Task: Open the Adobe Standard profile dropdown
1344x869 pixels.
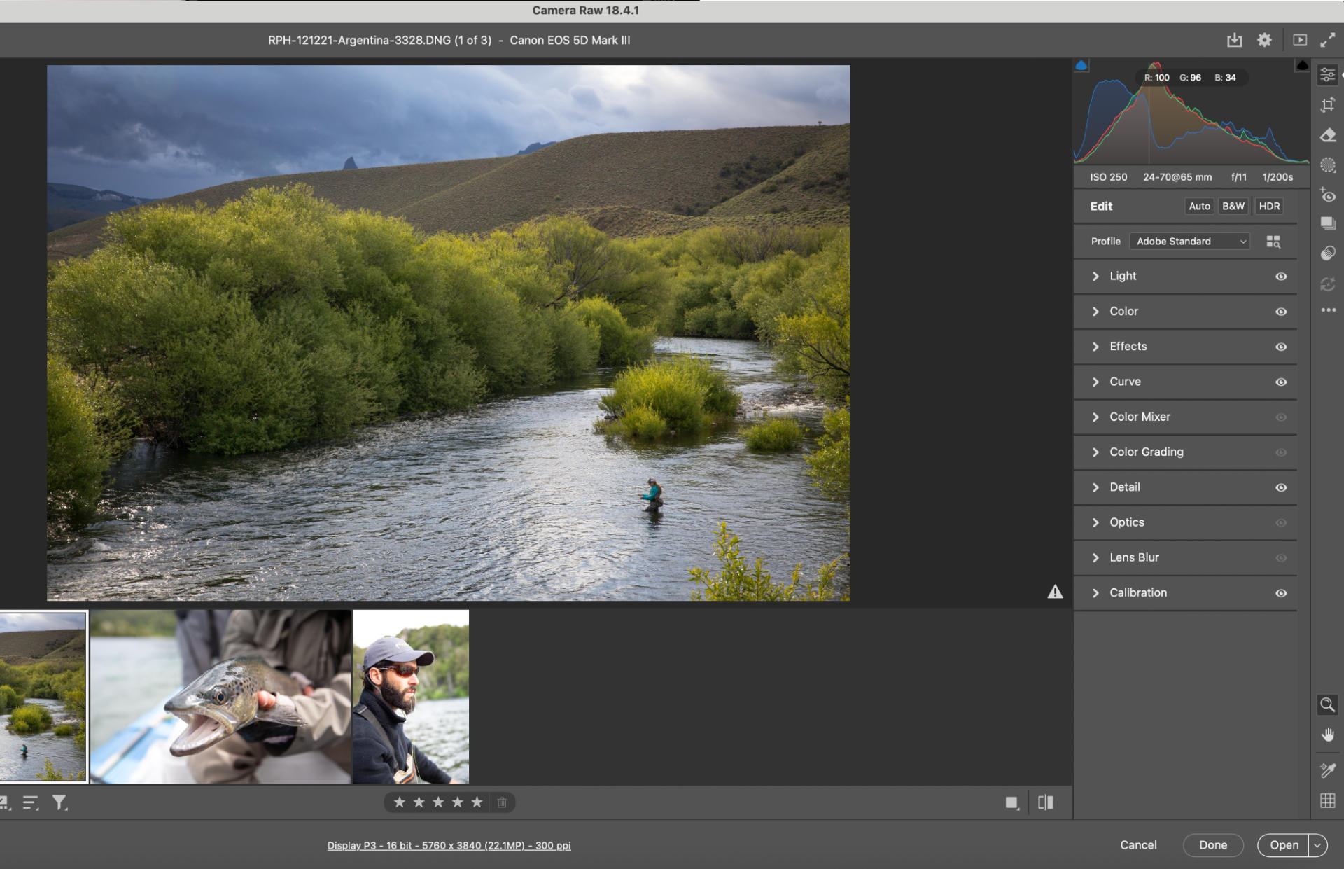Action: click(1190, 242)
